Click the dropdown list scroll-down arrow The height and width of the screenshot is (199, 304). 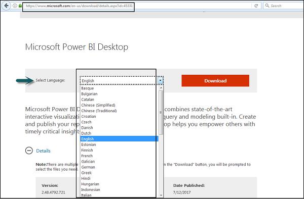point(161,195)
